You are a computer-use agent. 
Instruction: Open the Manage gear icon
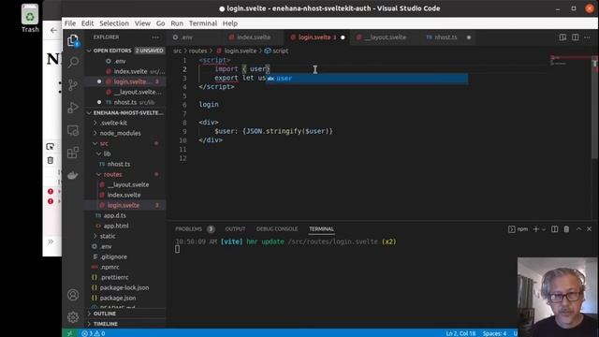[x=73, y=316]
